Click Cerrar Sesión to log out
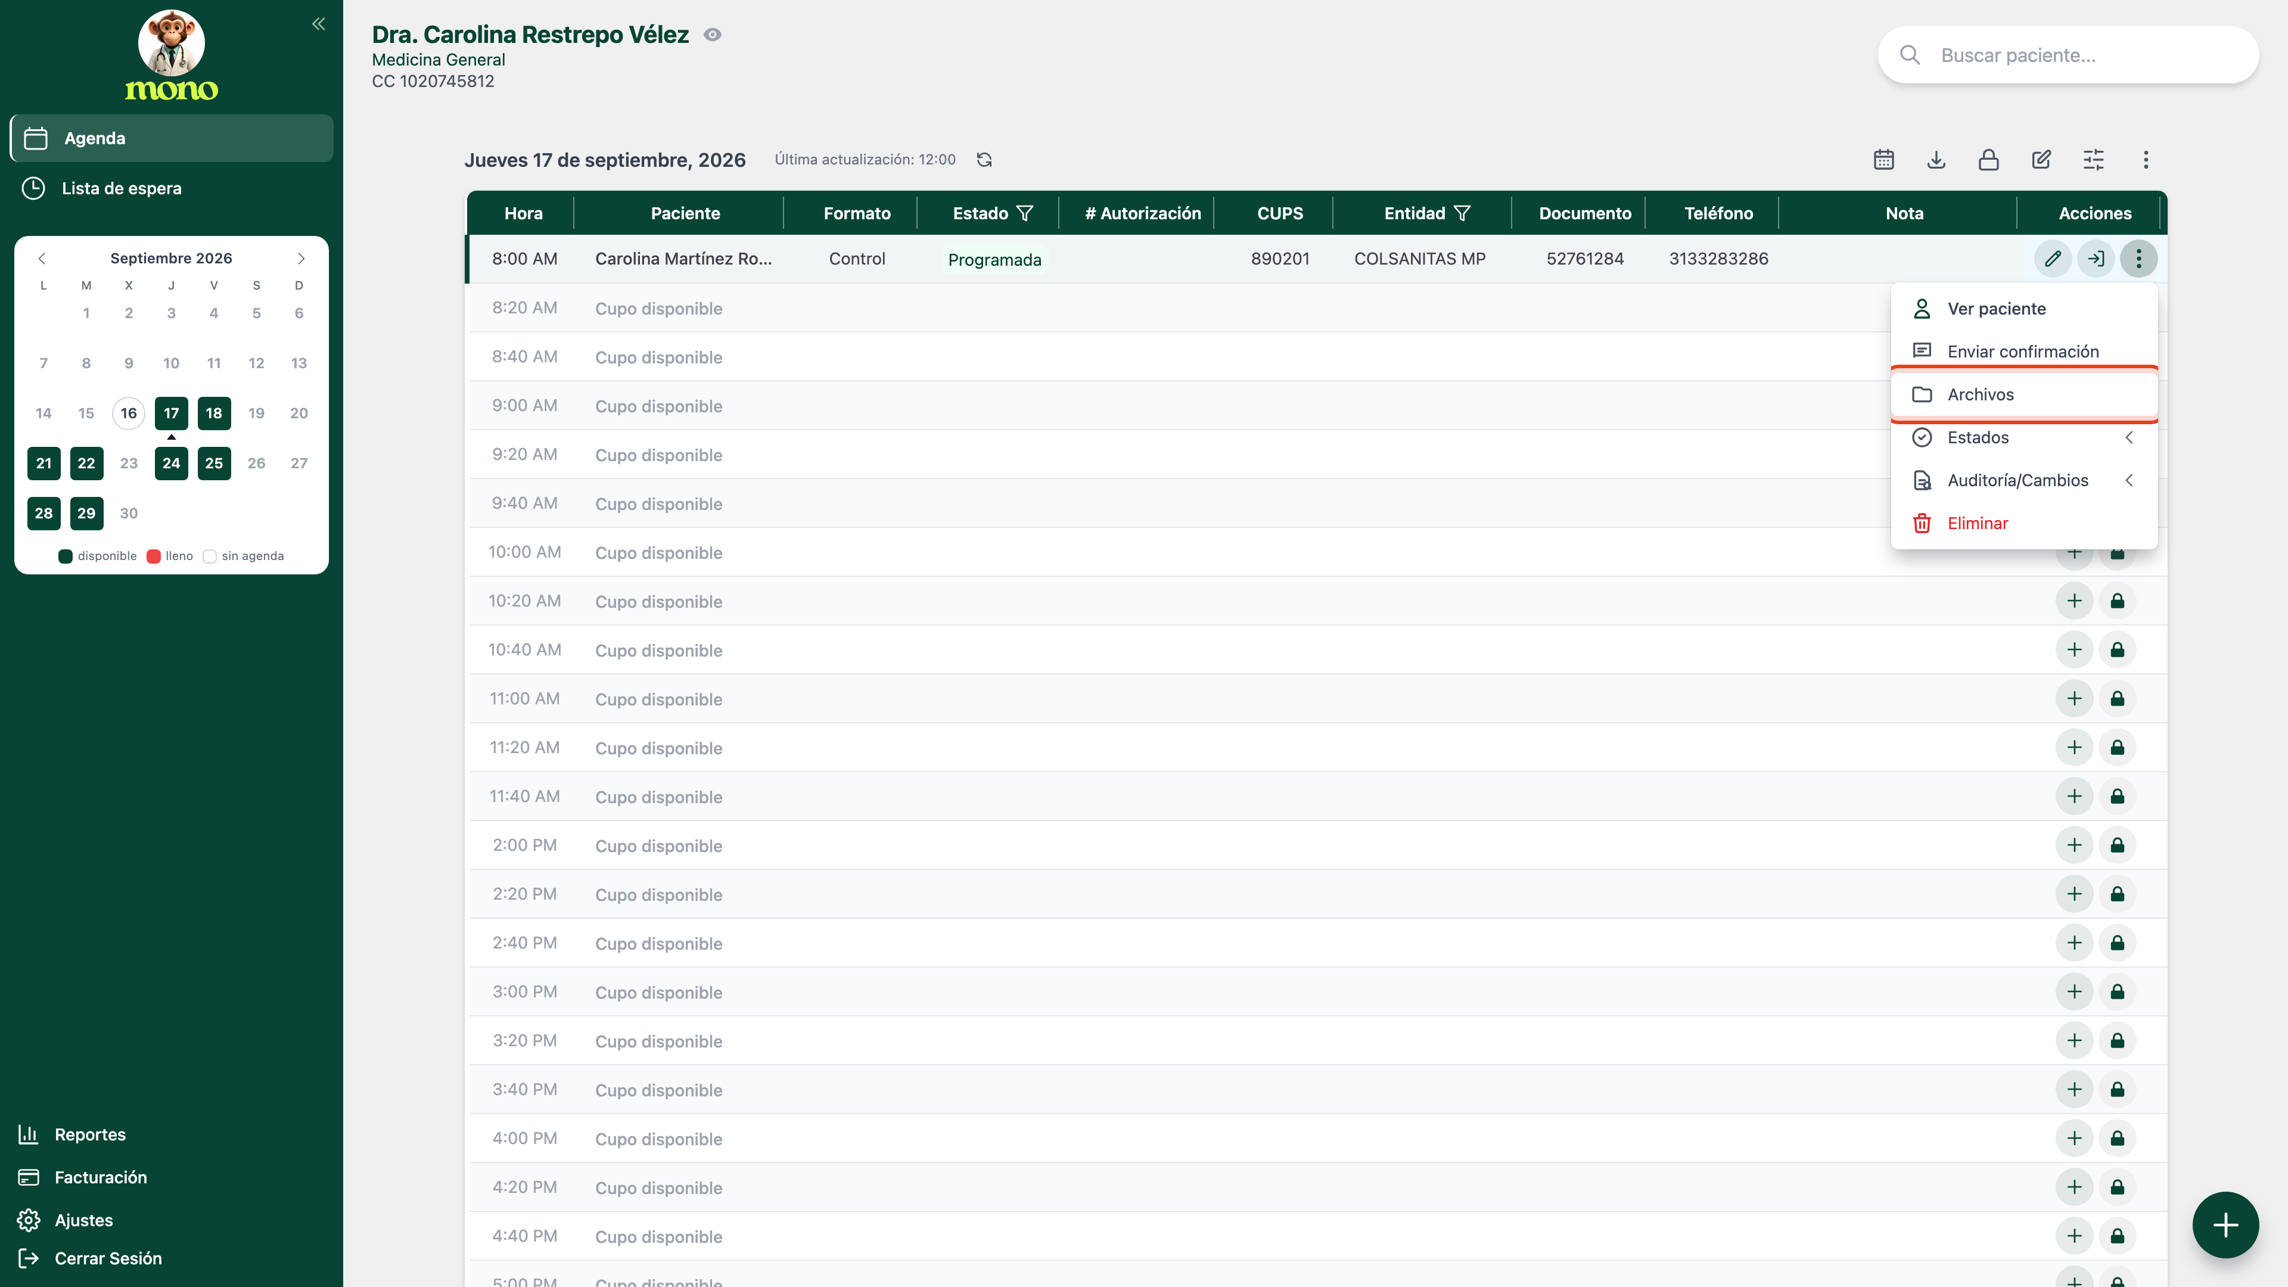Image resolution: width=2288 pixels, height=1287 pixels. pos(90,1258)
